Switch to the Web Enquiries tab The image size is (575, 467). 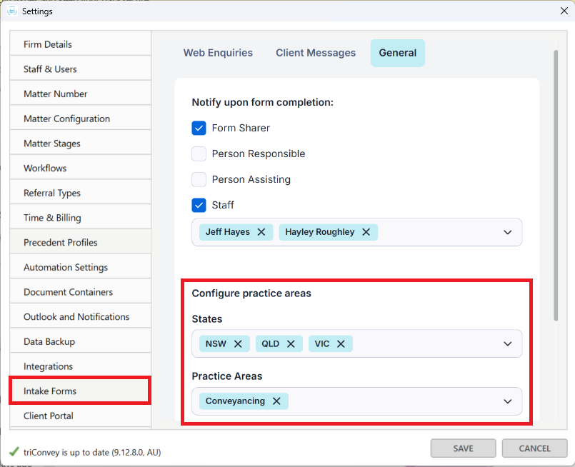click(218, 53)
